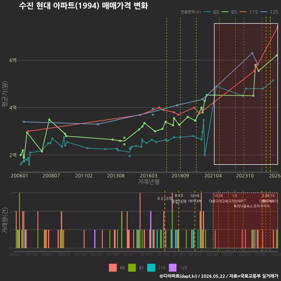Click the '4억' y-axis label
This screenshot has height=281, width=281.
13,108
